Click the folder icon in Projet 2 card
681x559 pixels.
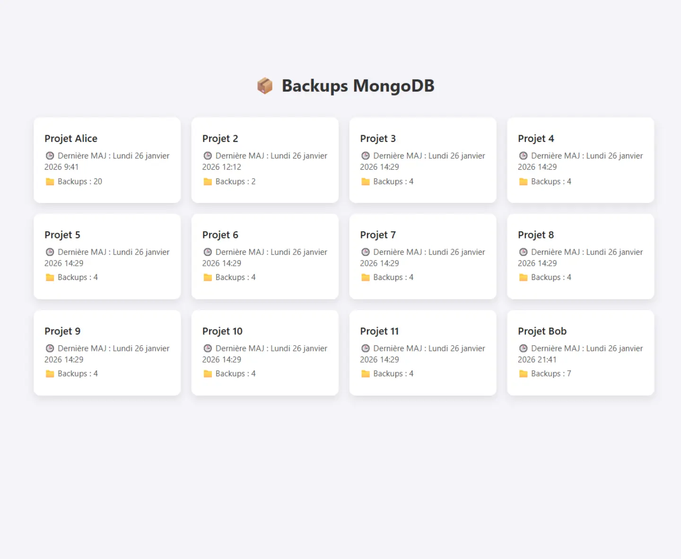(208, 182)
